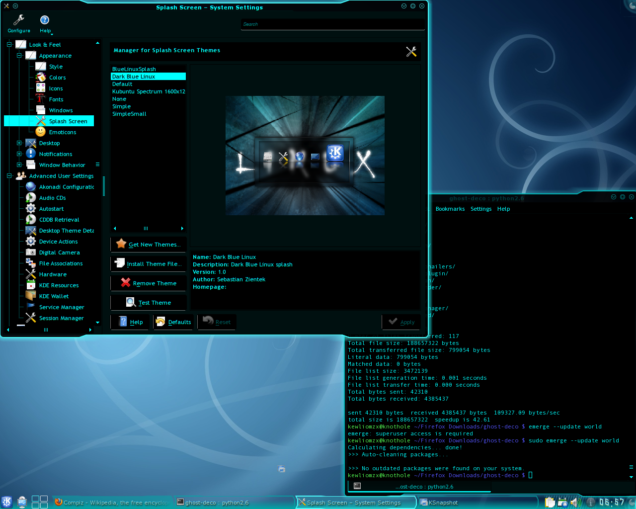
Task: Click the theme list horizontal scrollbar
Action: pyautogui.click(x=149, y=229)
